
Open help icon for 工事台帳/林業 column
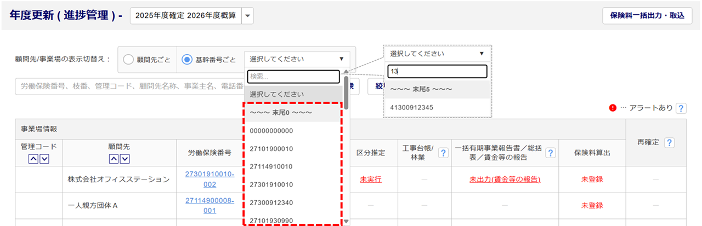(x=443, y=154)
